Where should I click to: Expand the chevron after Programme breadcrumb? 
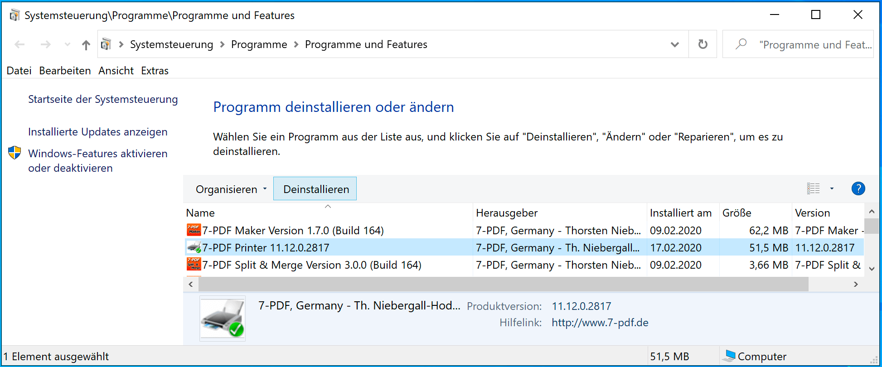tap(296, 44)
